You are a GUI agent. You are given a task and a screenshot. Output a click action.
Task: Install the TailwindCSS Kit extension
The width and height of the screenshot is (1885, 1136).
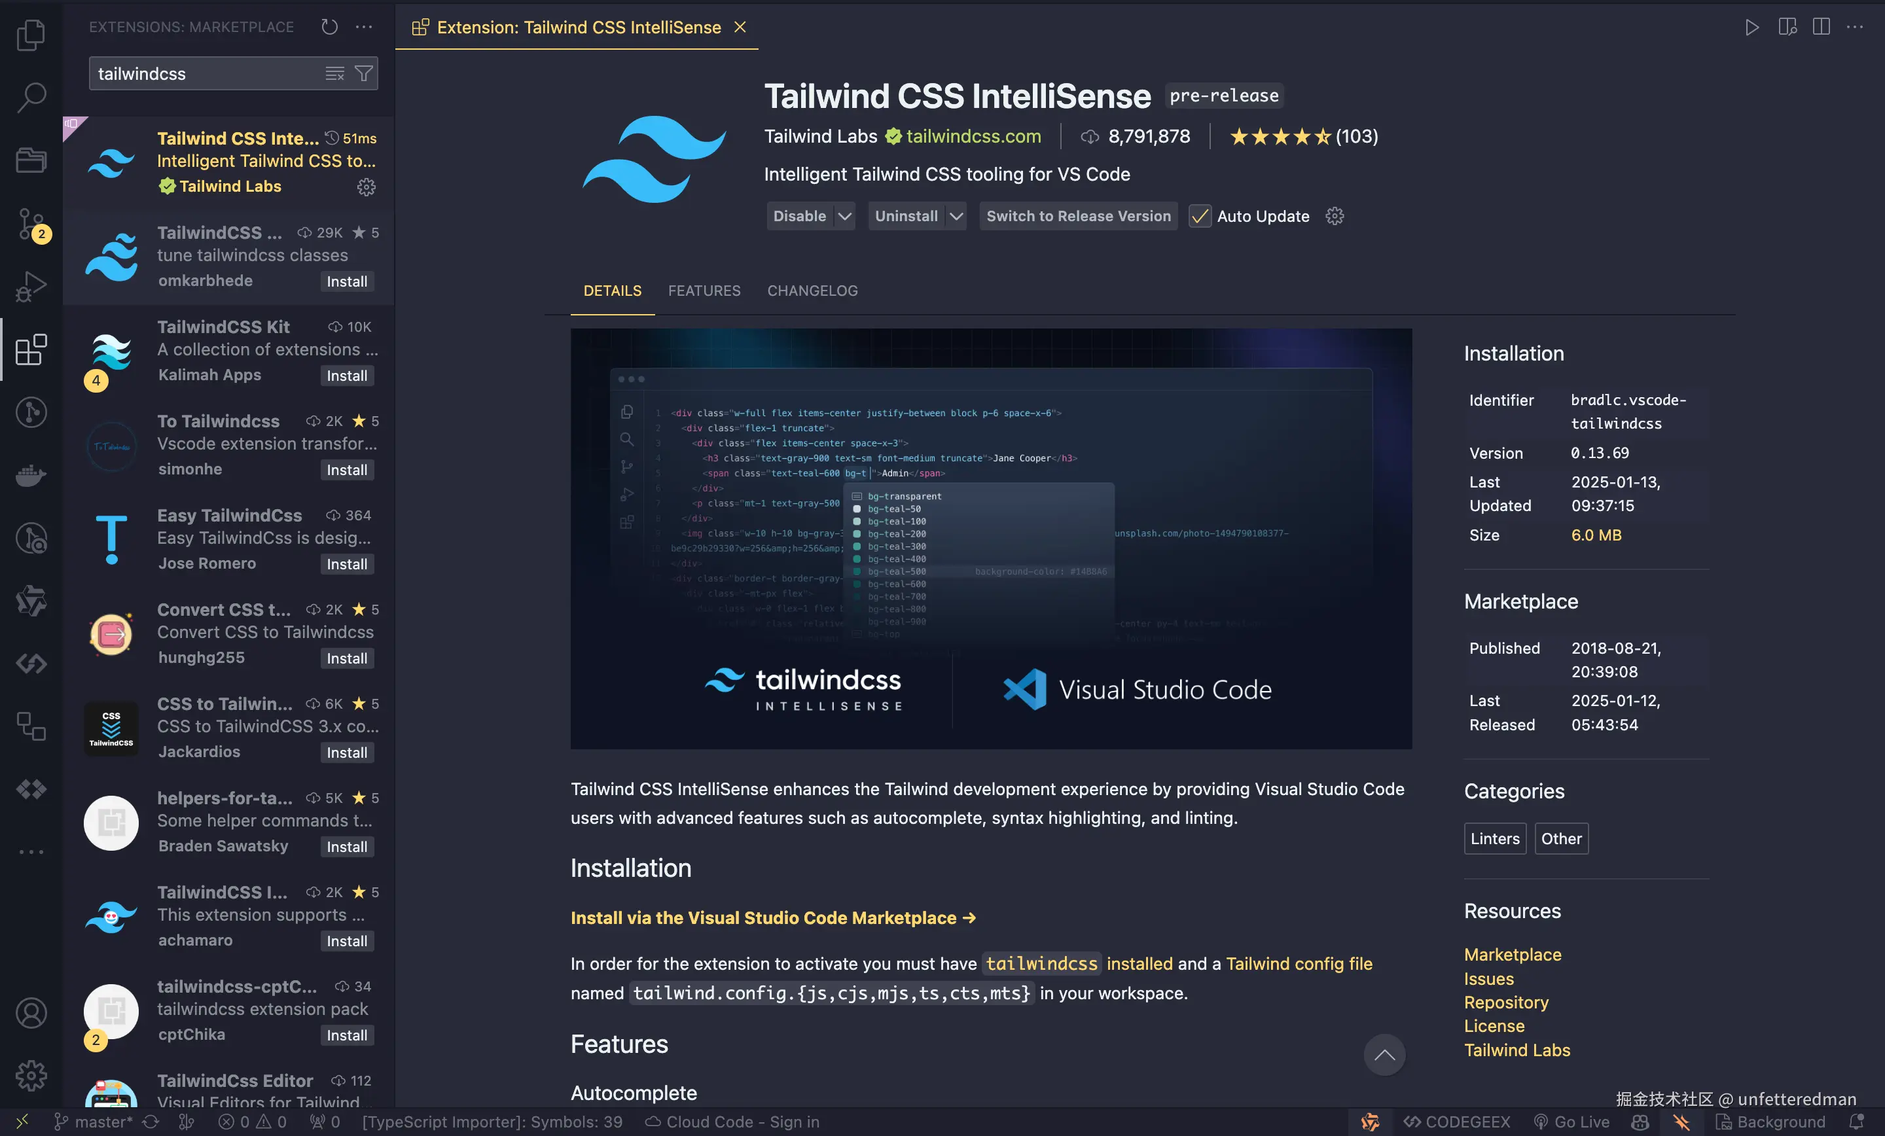coord(346,376)
